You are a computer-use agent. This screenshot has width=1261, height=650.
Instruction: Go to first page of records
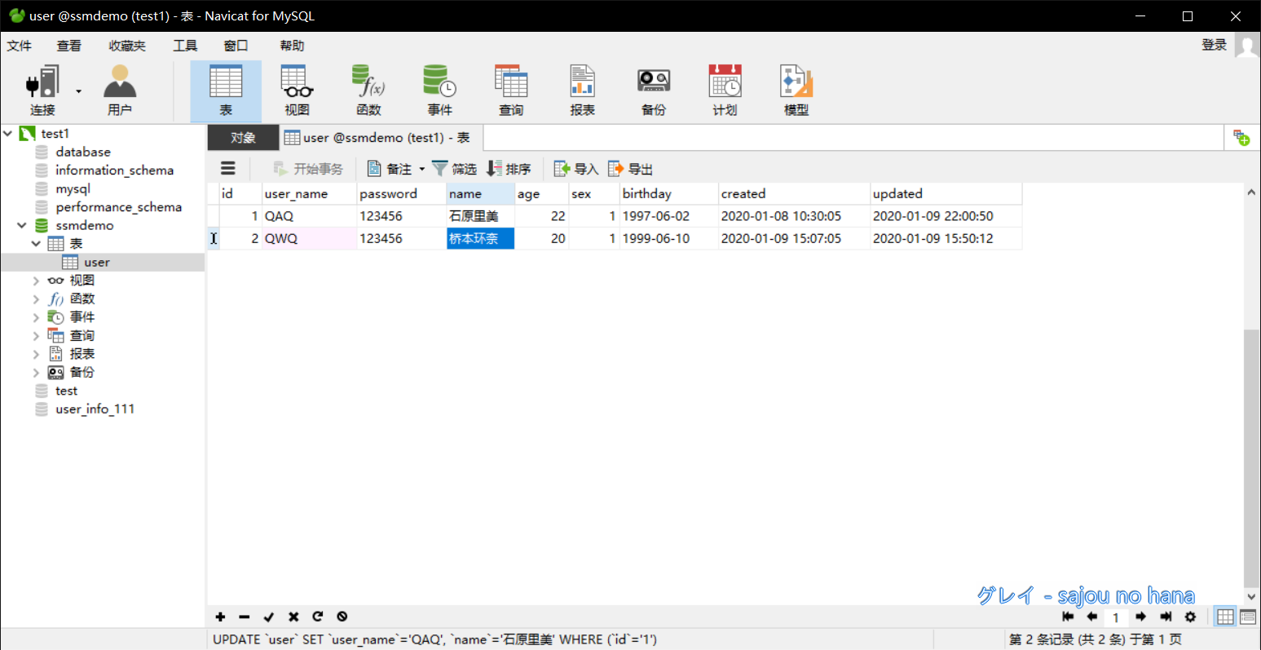1068,617
